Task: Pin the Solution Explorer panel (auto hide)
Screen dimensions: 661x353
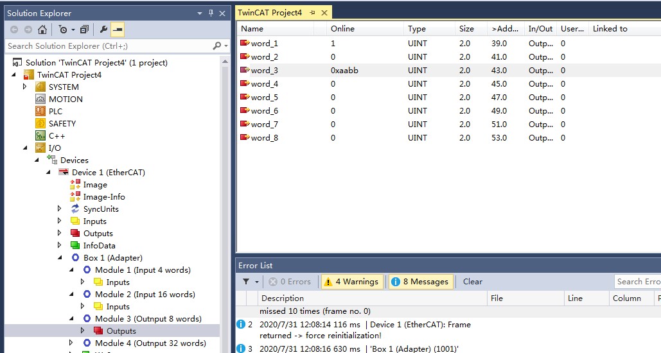Action: coord(211,13)
